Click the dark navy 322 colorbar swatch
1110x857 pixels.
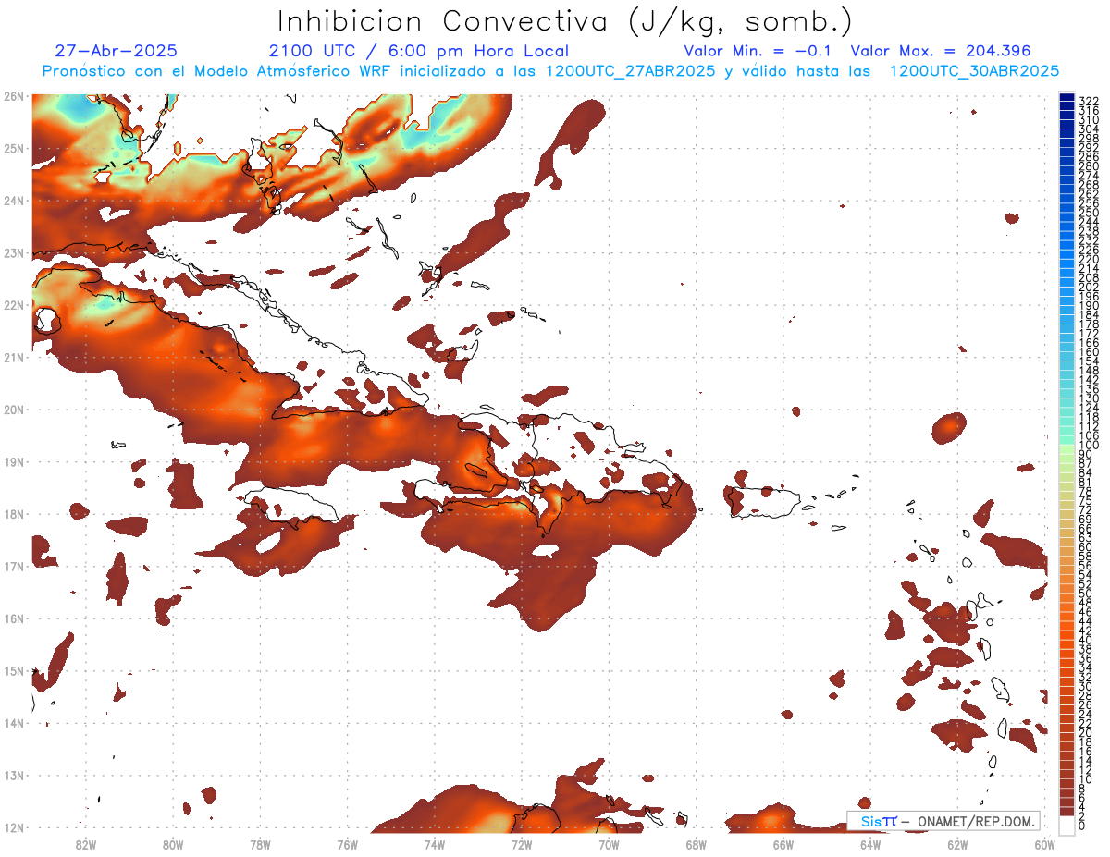coord(1067,98)
